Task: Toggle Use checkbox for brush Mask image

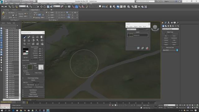Action: tap(35, 68)
